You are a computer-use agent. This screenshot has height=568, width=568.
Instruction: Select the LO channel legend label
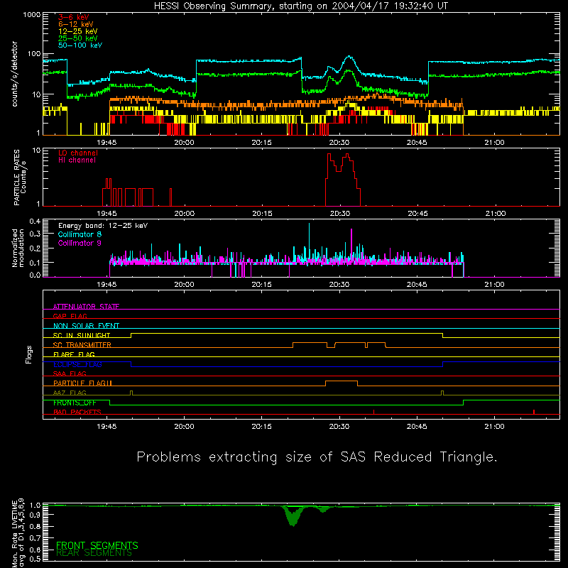tap(78, 153)
